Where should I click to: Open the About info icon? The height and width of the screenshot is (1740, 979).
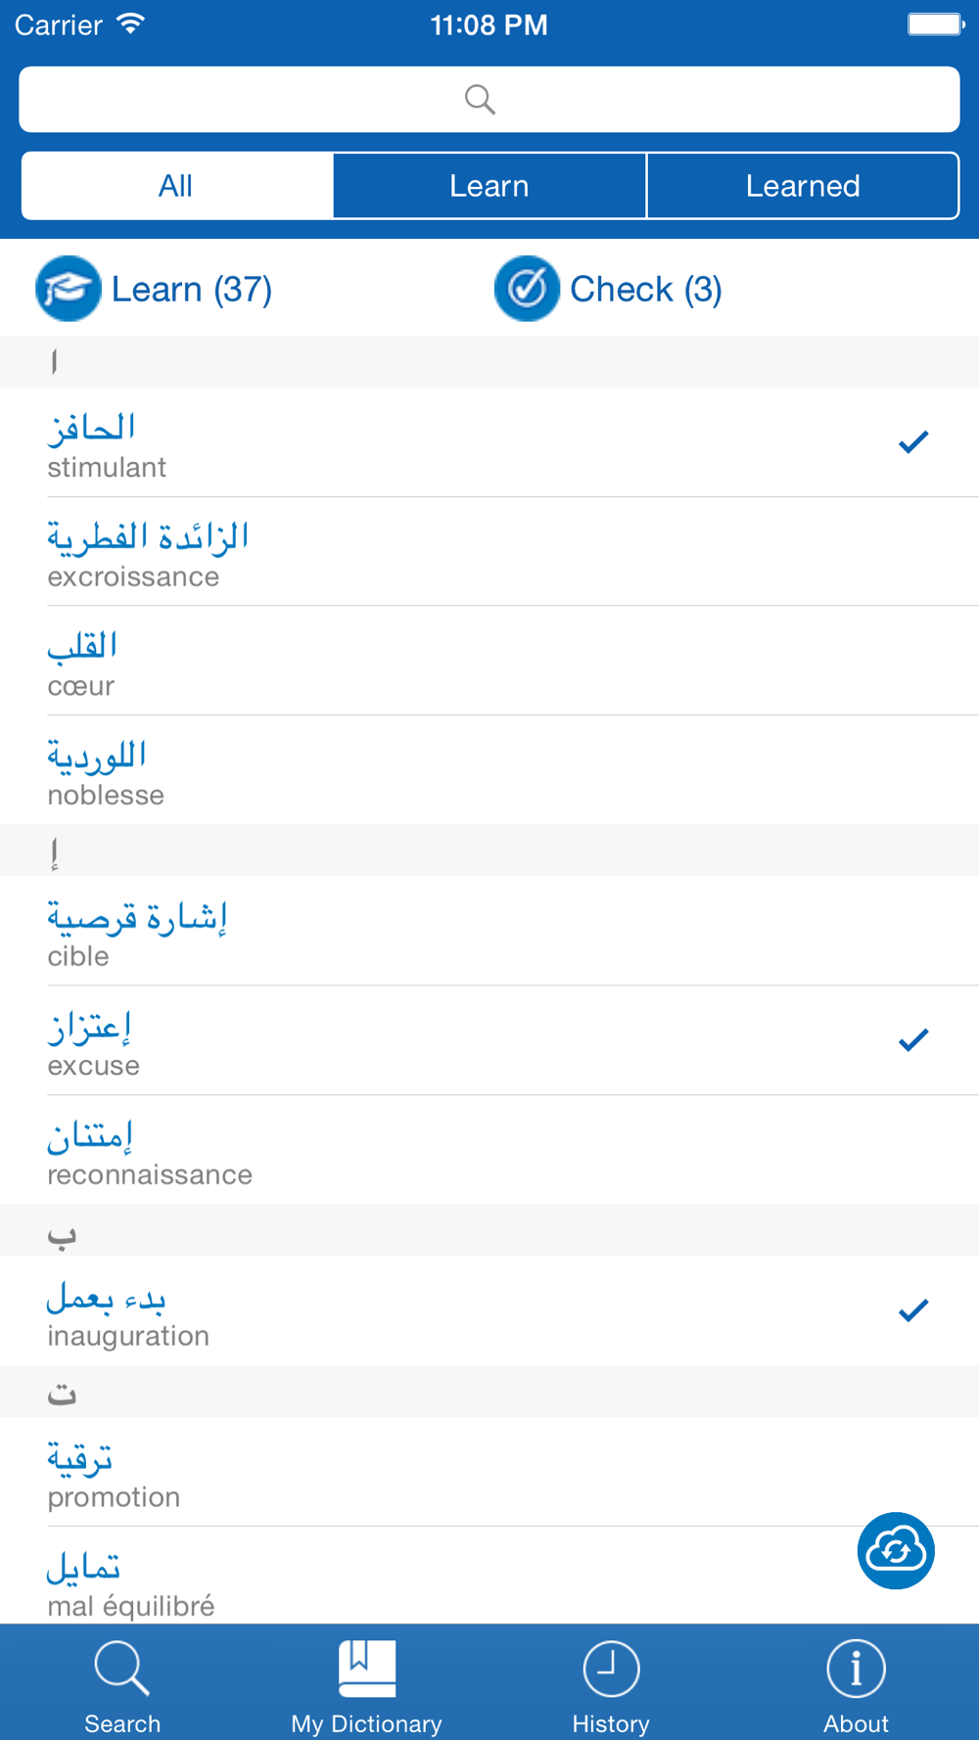[856, 1669]
